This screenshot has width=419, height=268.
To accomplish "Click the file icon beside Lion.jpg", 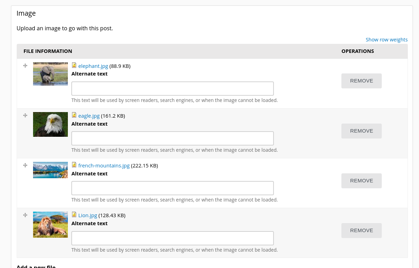I will (x=74, y=215).
